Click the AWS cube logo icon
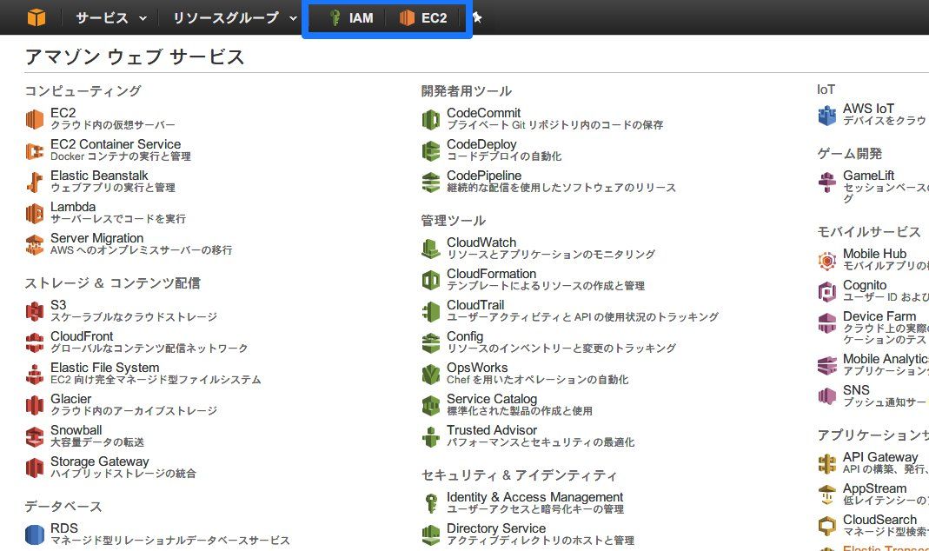This screenshot has height=551, width=929. pos(36,17)
